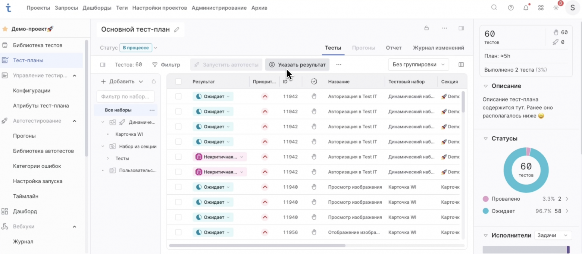The image size is (582, 254).
Task: Open notifications bell icon
Action: (526, 8)
